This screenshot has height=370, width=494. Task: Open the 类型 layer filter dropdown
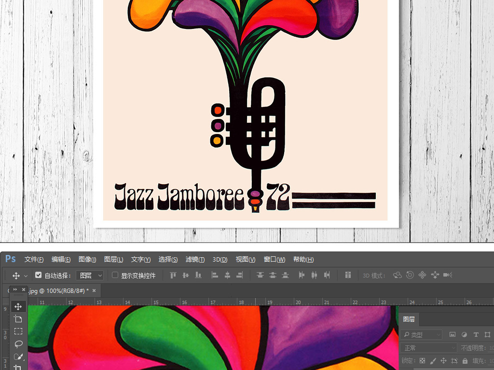[422, 335]
